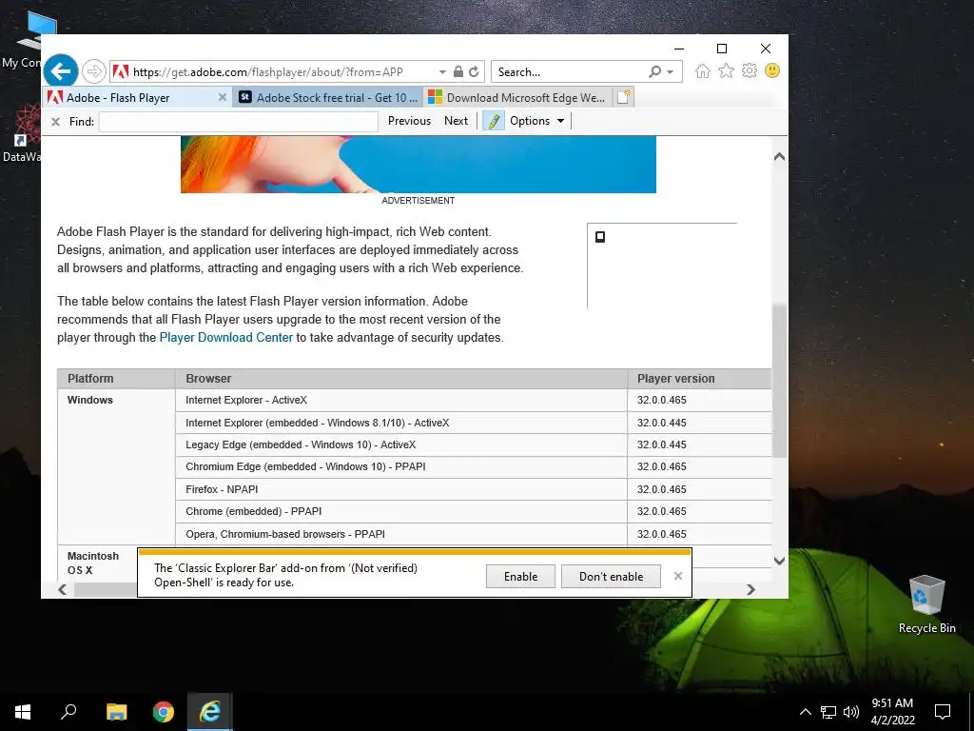Open the Player Download Center link
974x731 pixels.
pos(226,338)
